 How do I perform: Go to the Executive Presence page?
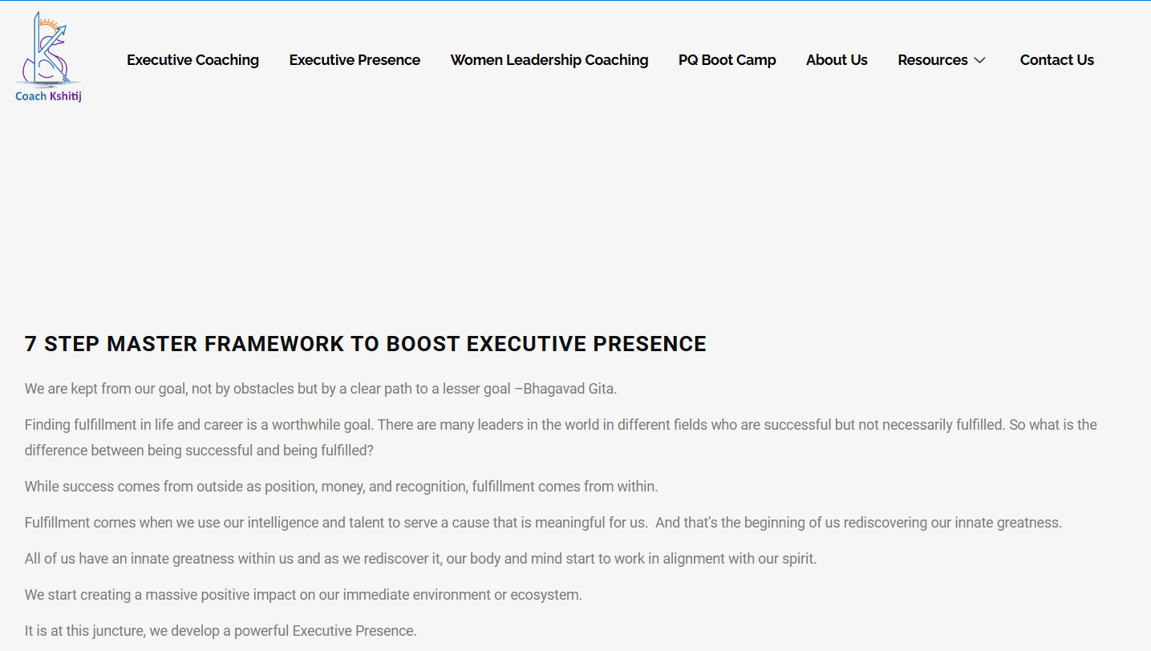click(355, 60)
